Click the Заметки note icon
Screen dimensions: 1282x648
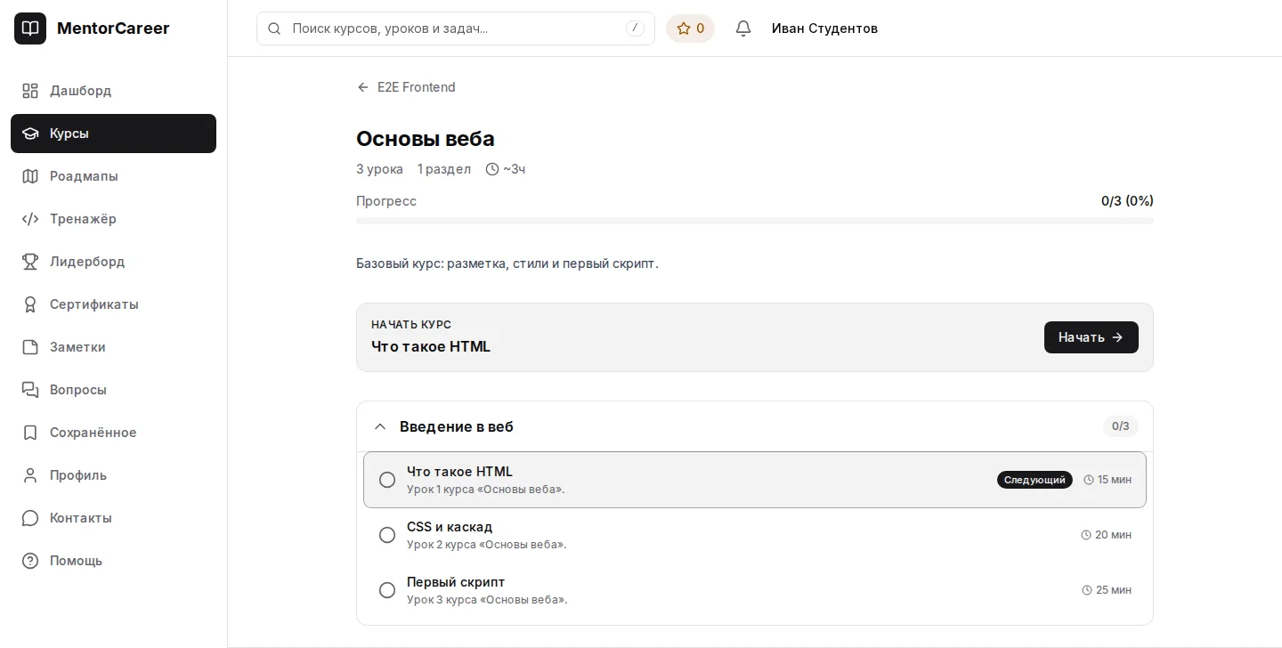point(30,347)
